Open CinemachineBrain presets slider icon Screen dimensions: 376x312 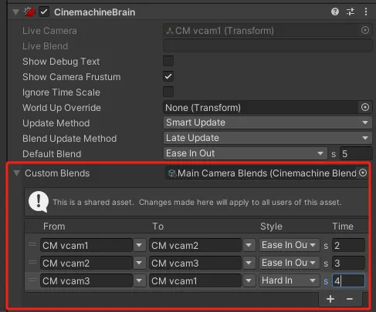click(351, 12)
